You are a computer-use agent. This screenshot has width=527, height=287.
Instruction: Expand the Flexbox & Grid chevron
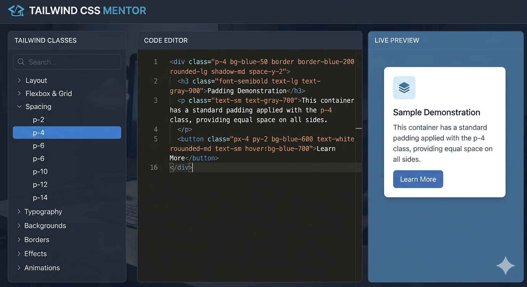pyautogui.click(x=19, y=94)
